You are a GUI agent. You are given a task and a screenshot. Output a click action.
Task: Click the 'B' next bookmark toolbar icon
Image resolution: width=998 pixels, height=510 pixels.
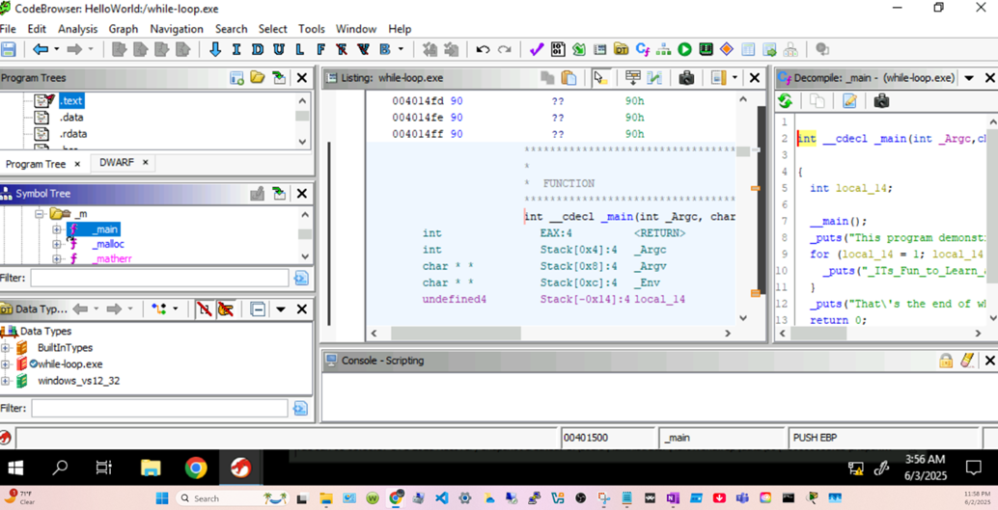click(384, 49)
